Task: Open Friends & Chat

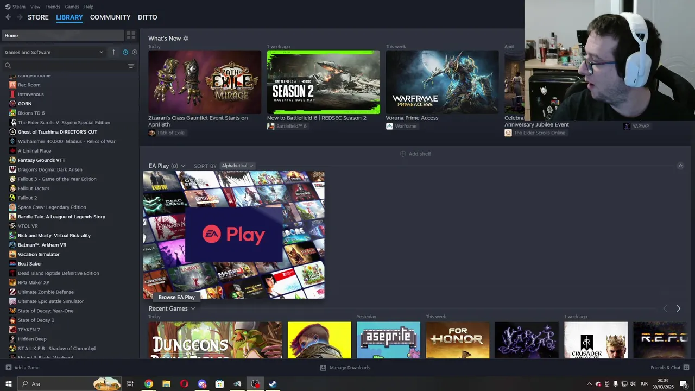Action: coord(669,368)
